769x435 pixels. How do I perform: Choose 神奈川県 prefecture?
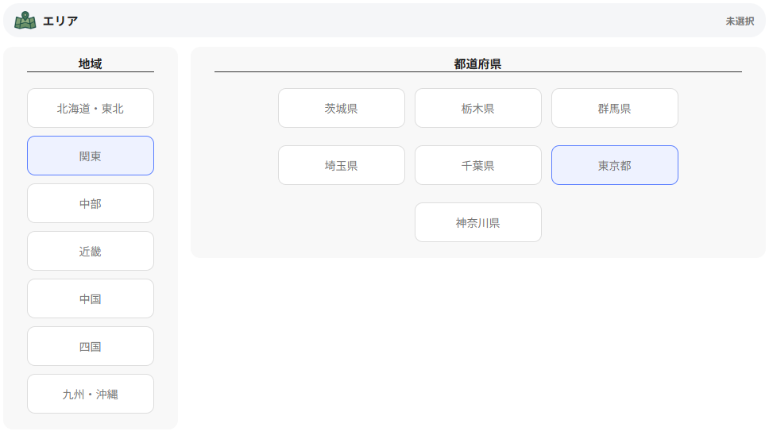pos(478,222)
